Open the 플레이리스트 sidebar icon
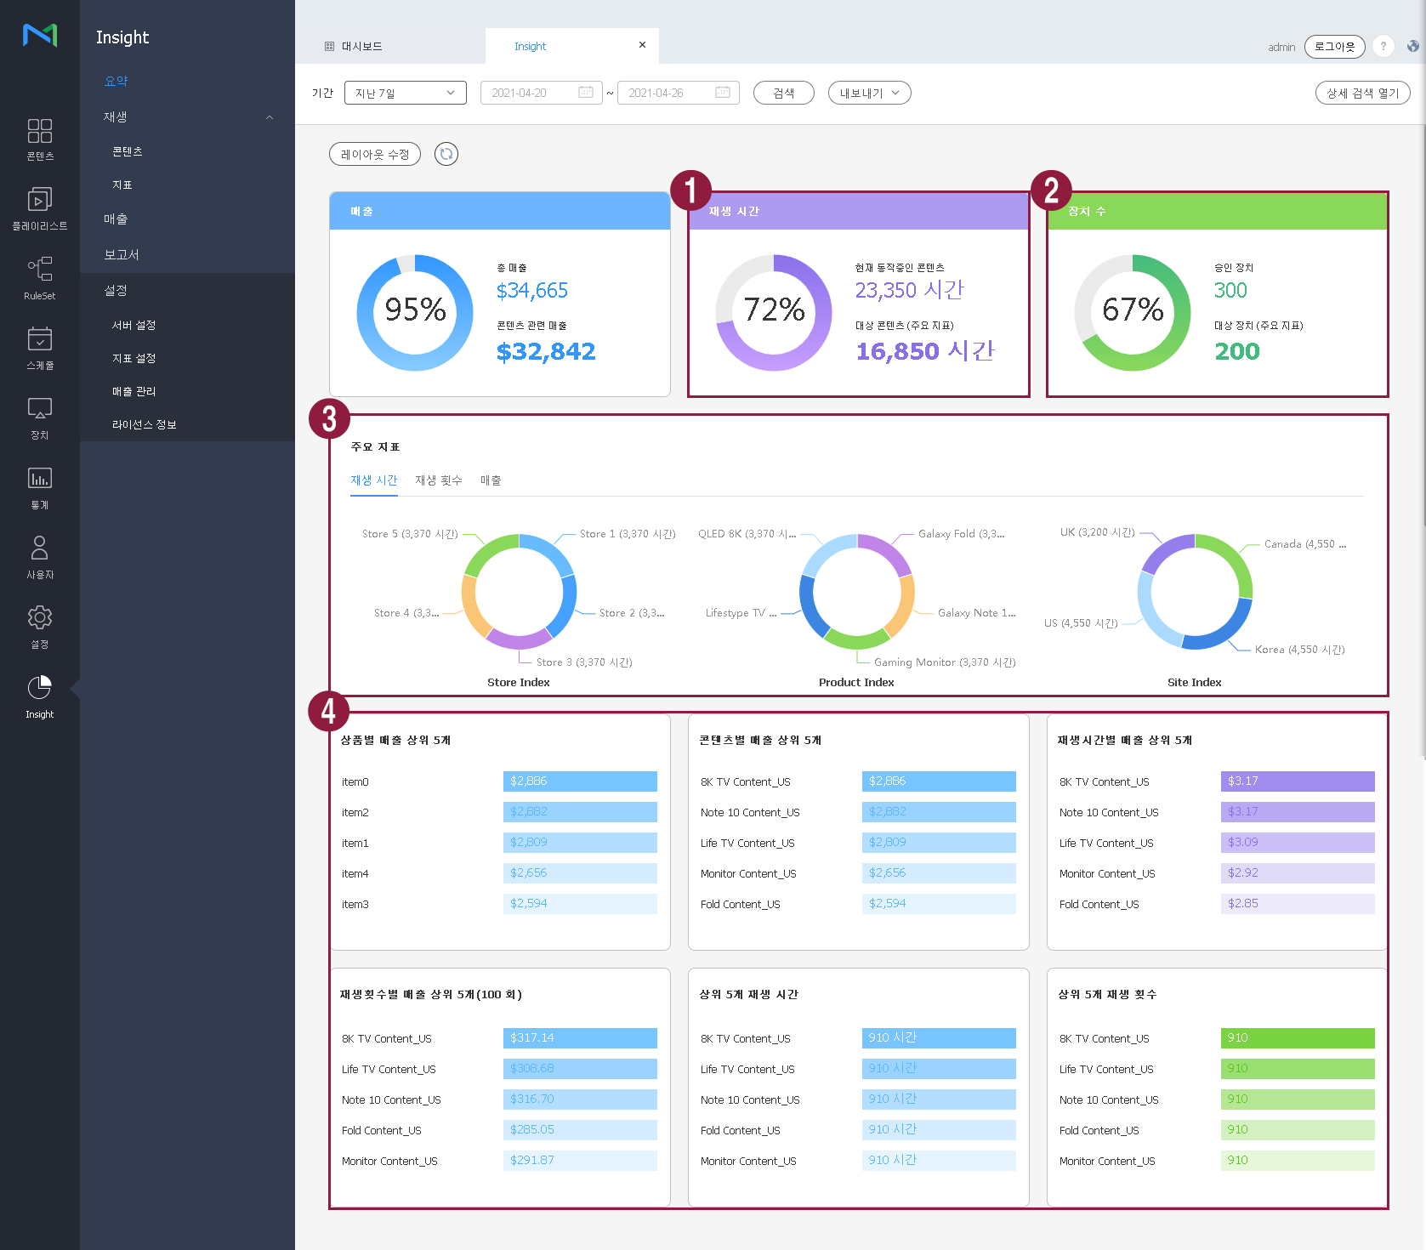1426x1250 pixels. pyautogui.click(x=39, y=208)
